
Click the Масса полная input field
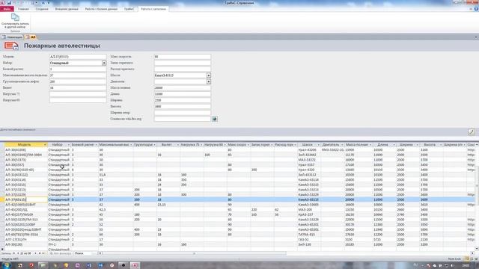pyautogui.click(x=183, y=88)
